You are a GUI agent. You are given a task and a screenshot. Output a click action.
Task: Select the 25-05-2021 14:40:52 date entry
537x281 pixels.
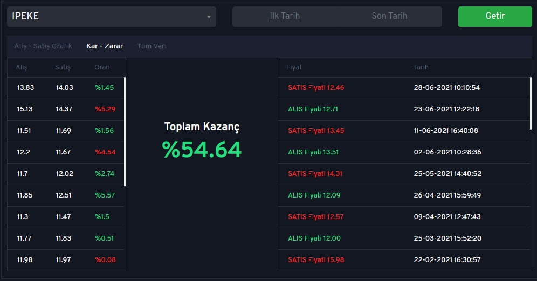tap(448, 174)
